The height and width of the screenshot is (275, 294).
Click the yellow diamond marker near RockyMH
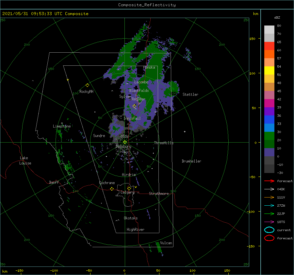[x=87, y=85]
